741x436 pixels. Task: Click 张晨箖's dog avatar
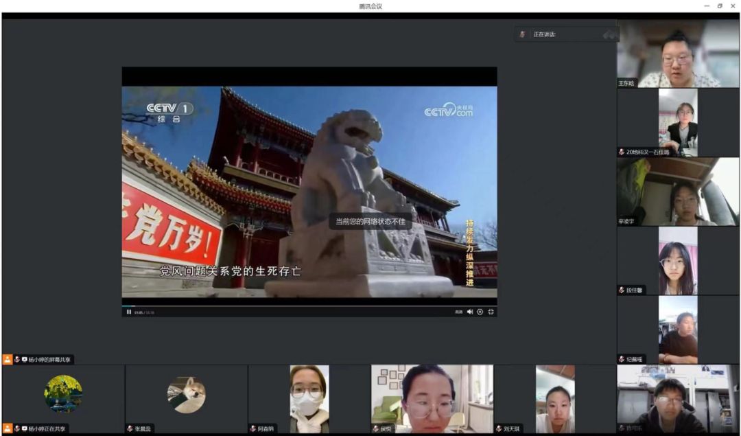coord(186,395)
